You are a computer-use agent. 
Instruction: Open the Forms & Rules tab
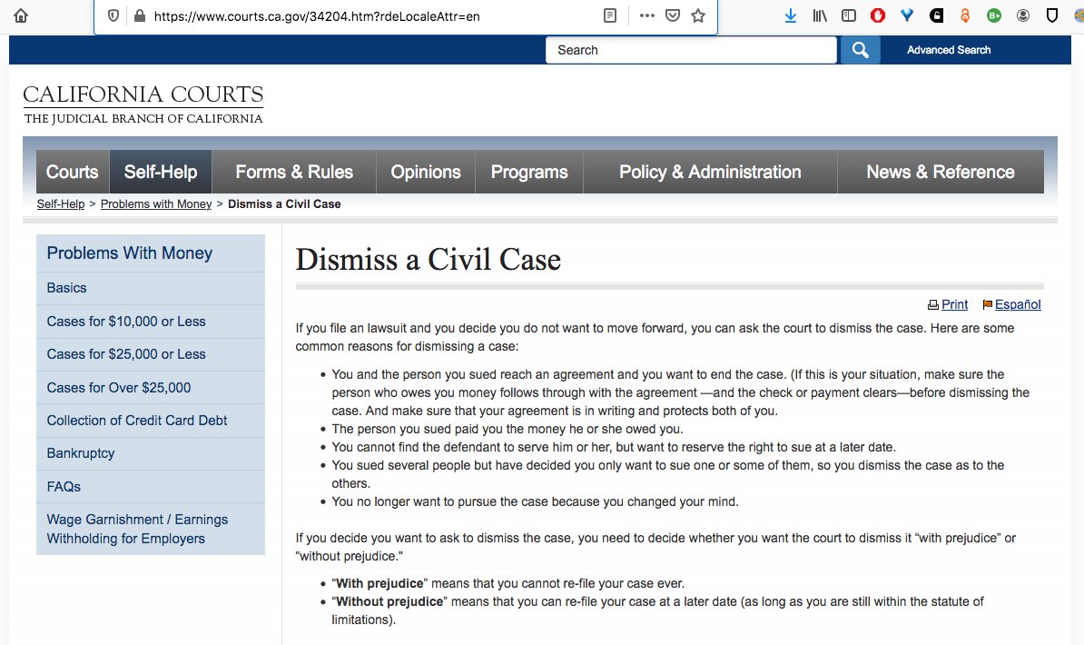(294, 172)
